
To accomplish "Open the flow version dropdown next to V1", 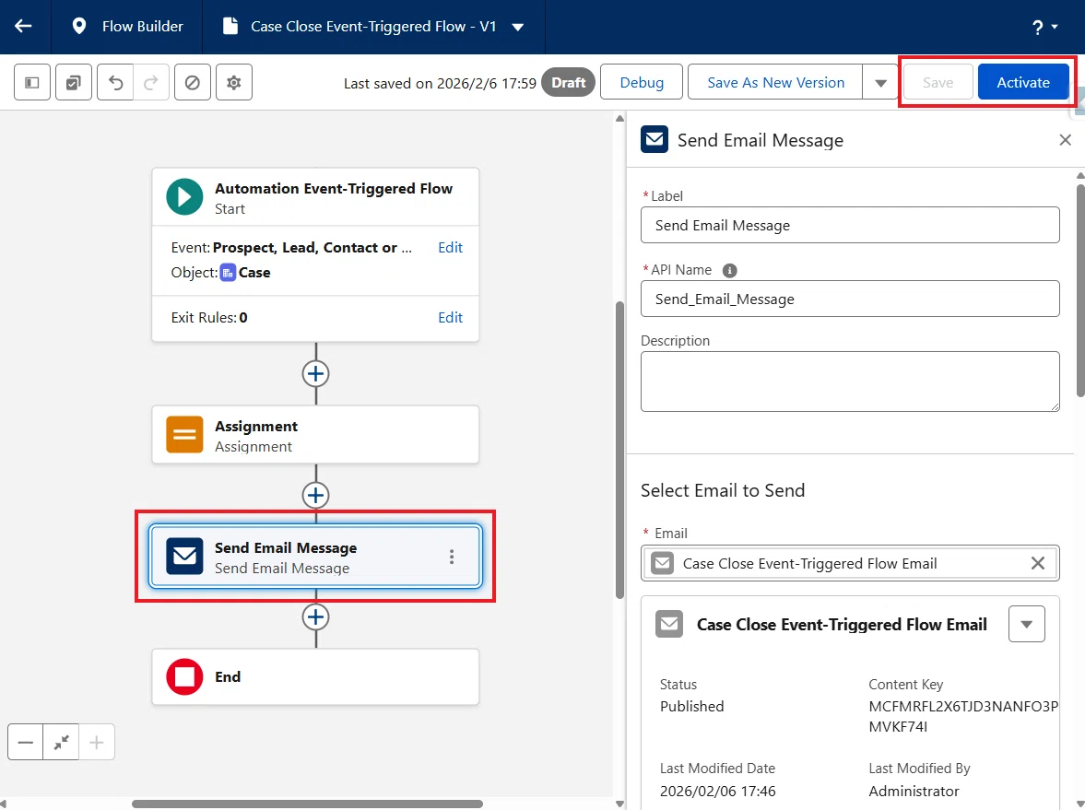I will coord(517,27).
